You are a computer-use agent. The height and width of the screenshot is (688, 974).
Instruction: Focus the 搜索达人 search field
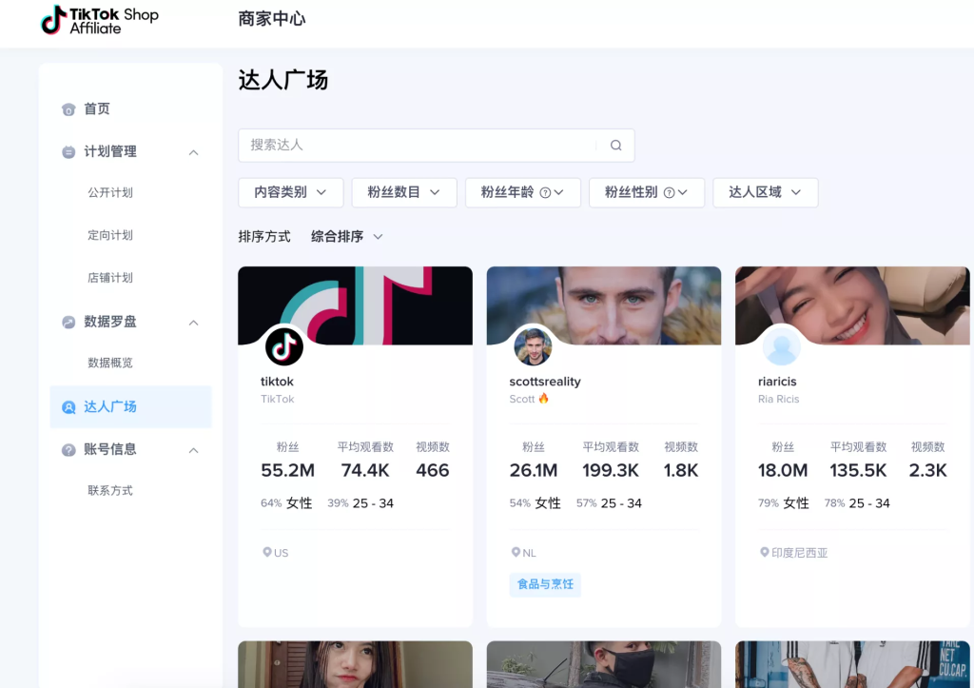[x=436, y=146]
